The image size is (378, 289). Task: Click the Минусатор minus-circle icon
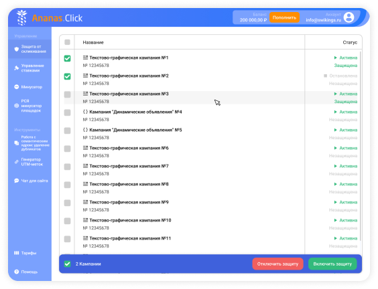pos(16,87)
